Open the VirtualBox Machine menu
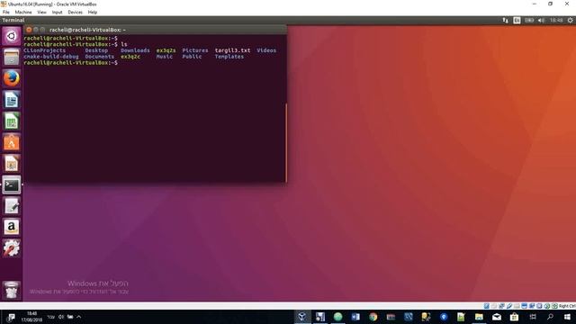Image resolution: width=576 pixels, height=324 pixels. (x=23, y=12)
